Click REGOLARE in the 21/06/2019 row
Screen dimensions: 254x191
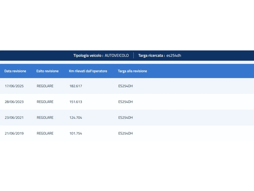(x=45, y=133)
